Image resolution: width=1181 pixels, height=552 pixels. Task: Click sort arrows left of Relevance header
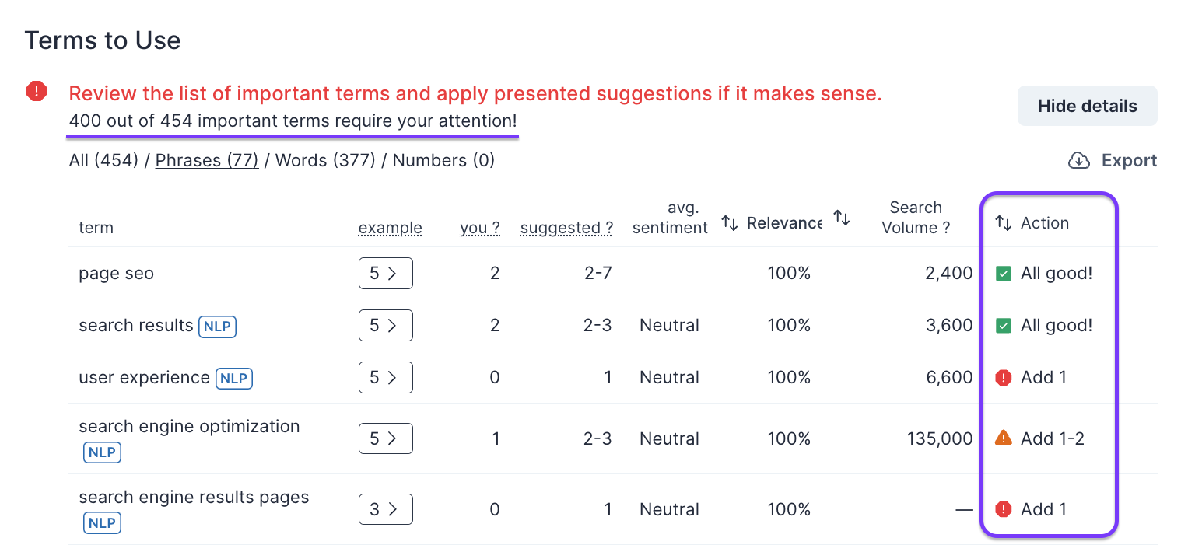pyautogui.click(x=729, y=223)
